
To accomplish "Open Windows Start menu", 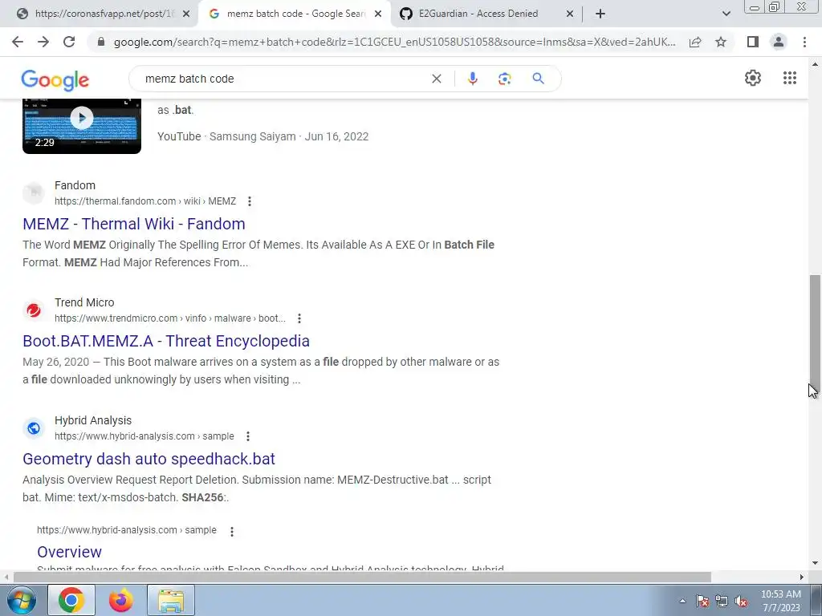I will point(22,600).
